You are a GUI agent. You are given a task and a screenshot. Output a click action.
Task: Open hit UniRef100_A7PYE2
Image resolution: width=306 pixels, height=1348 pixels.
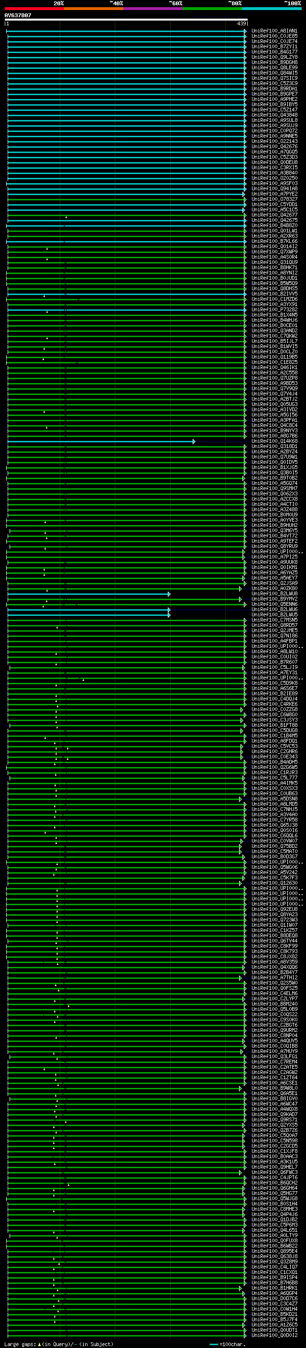click(x=274, y=194)
